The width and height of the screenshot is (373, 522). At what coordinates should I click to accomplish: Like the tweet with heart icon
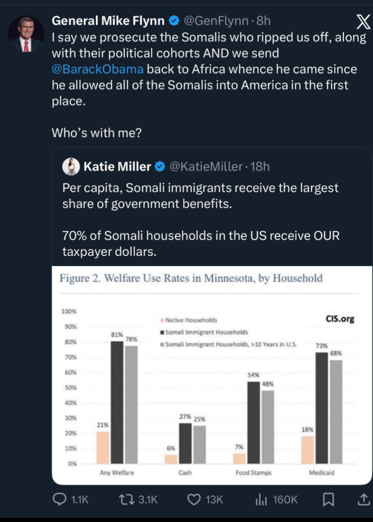(194, 500)
